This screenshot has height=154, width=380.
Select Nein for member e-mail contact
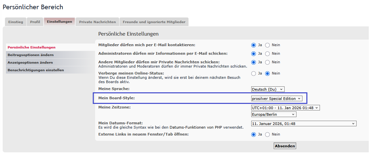[x=267, y=45]
